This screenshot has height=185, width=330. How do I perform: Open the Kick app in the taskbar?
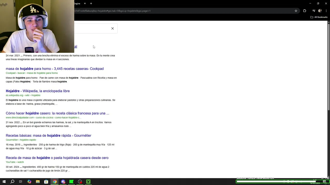(71, 182)
